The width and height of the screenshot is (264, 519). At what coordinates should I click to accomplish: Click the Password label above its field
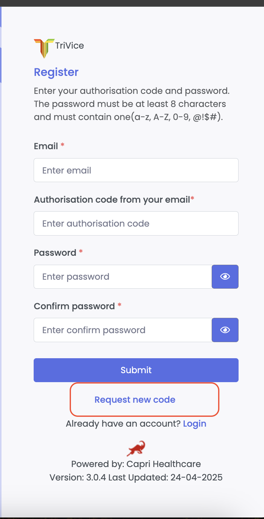55,253
